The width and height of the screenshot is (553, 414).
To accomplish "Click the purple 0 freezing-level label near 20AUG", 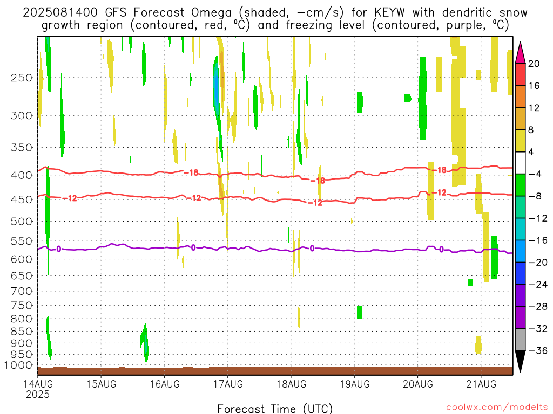I will 441,250.
